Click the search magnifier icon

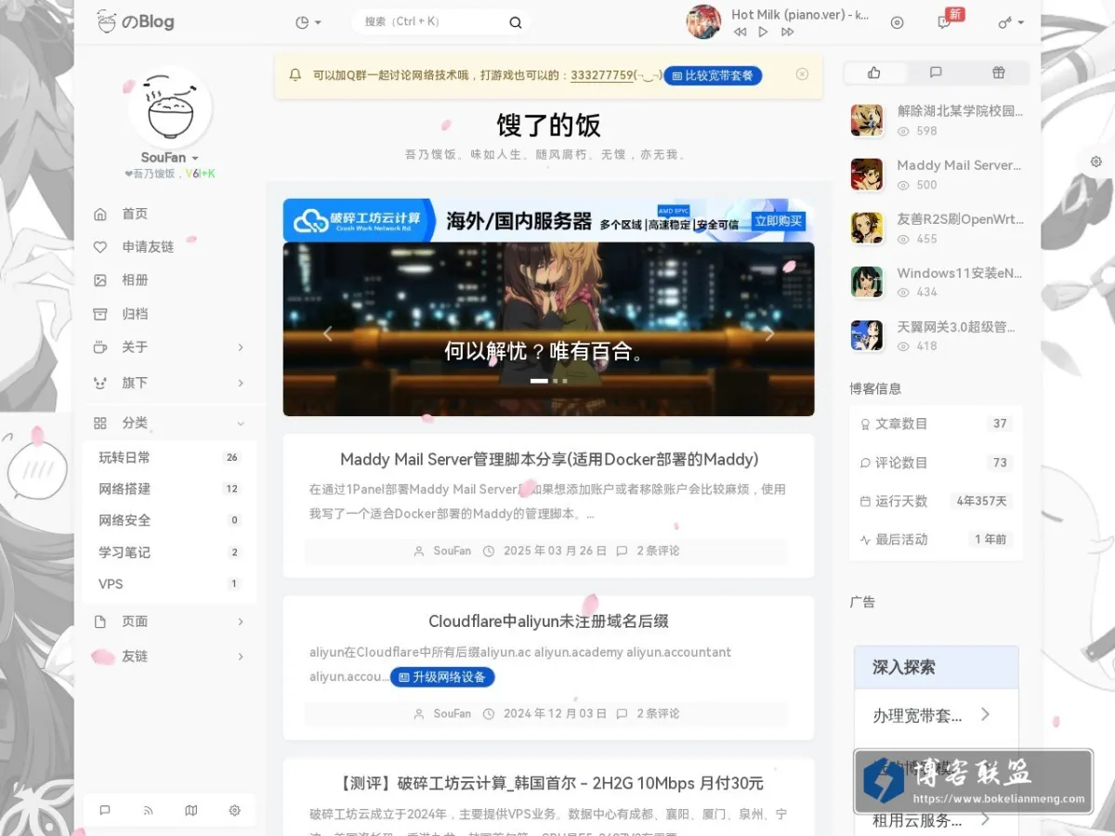[x=516, y=22]
